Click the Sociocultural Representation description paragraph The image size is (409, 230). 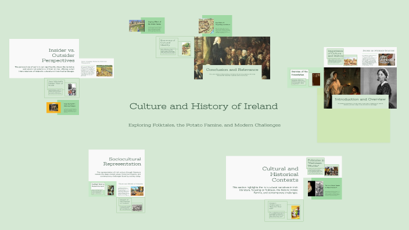tap(119, 174)
